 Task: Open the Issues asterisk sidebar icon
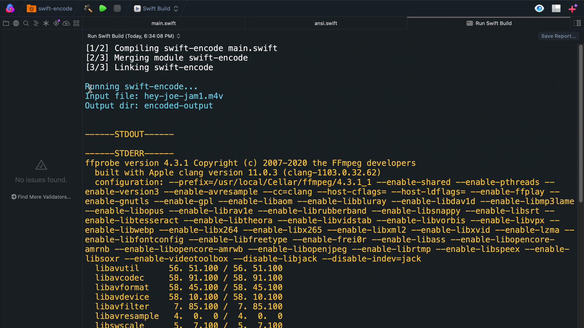(46, 23)
